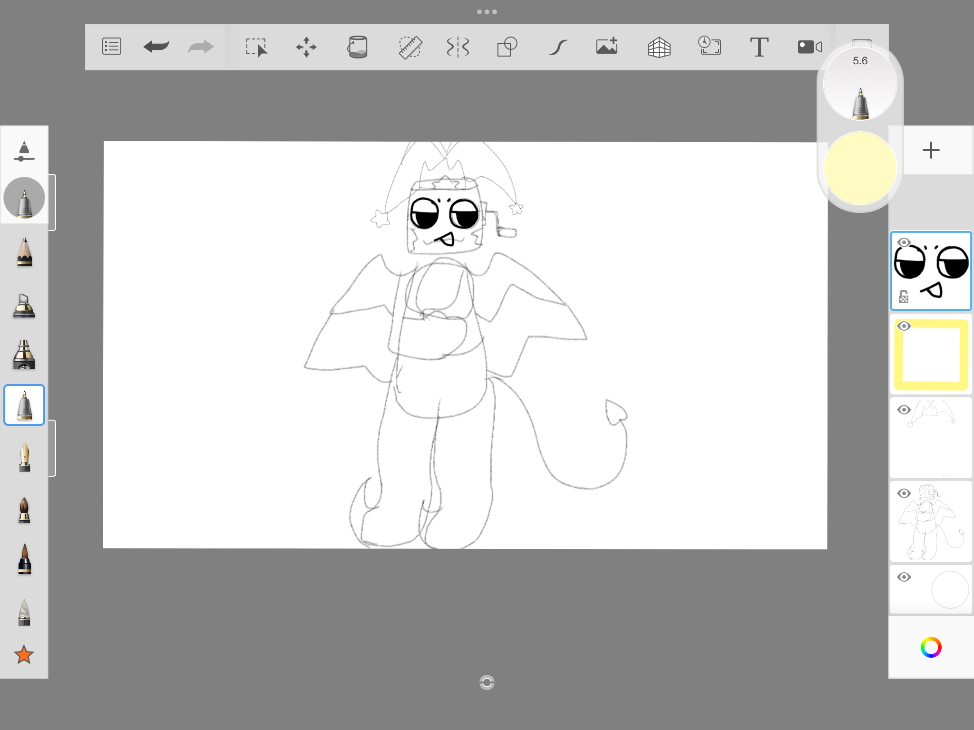Undo the last stroke
This screenshot has height=730, width=974.
tap(156, 47)
